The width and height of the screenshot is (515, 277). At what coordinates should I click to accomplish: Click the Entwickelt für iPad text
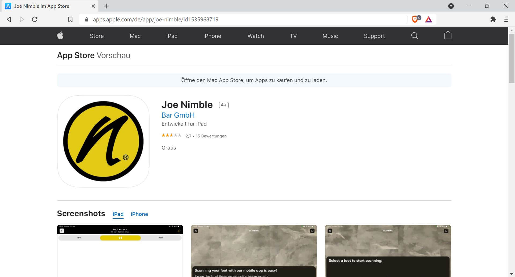click(184, 124)
